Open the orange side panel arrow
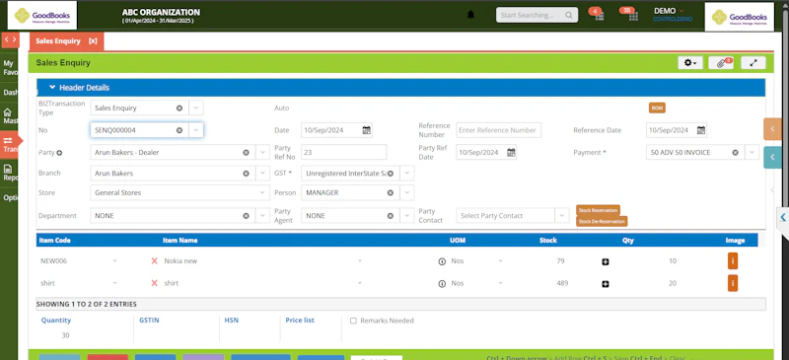Screen dimensions: 789x360 (772, 129)
